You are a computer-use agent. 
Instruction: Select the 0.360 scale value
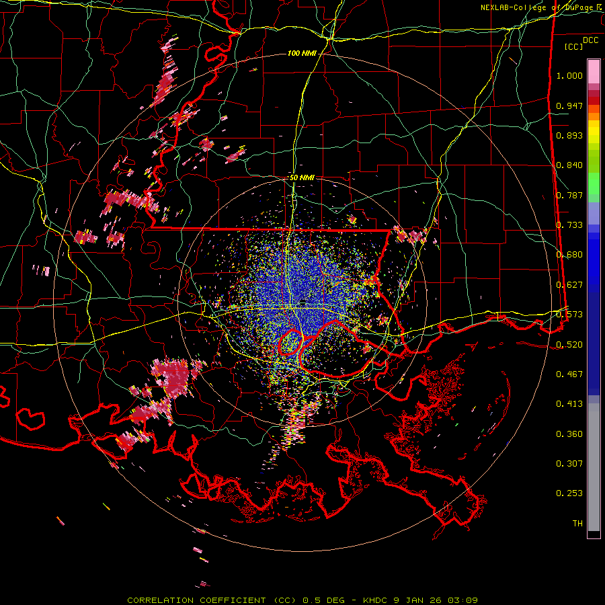pos(569,434)
